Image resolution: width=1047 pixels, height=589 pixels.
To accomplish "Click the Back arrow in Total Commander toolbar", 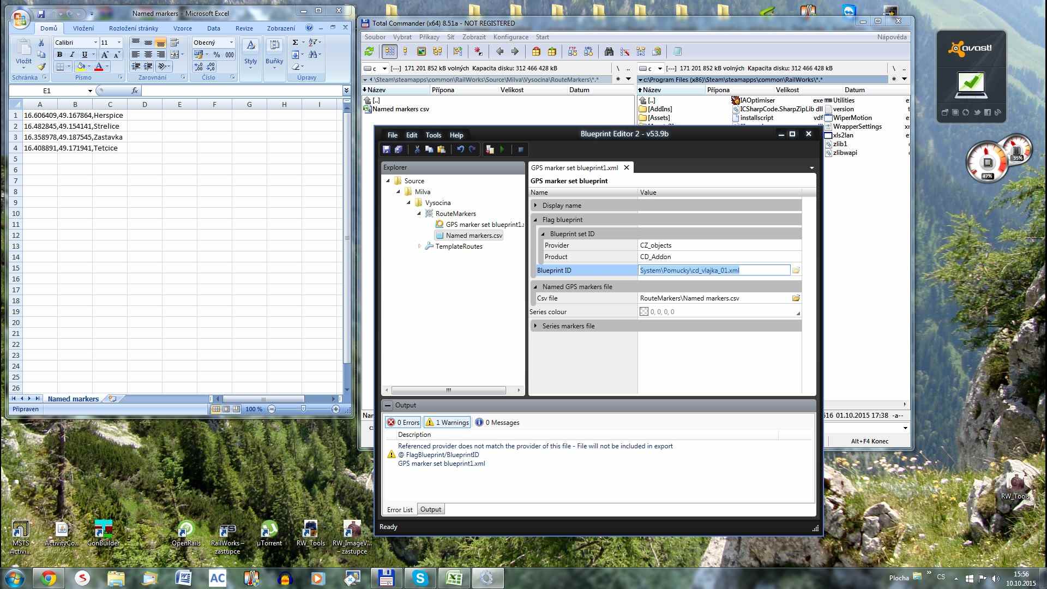I will [x=500, y=51].
